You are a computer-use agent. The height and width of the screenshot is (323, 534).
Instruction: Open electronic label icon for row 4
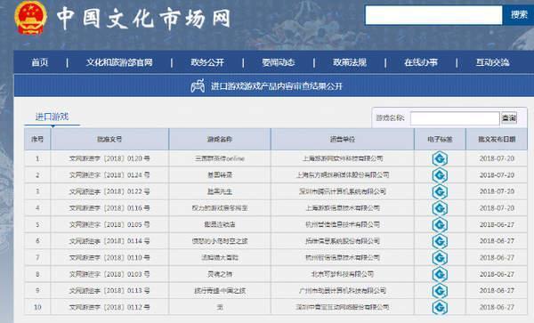point(440,208)
